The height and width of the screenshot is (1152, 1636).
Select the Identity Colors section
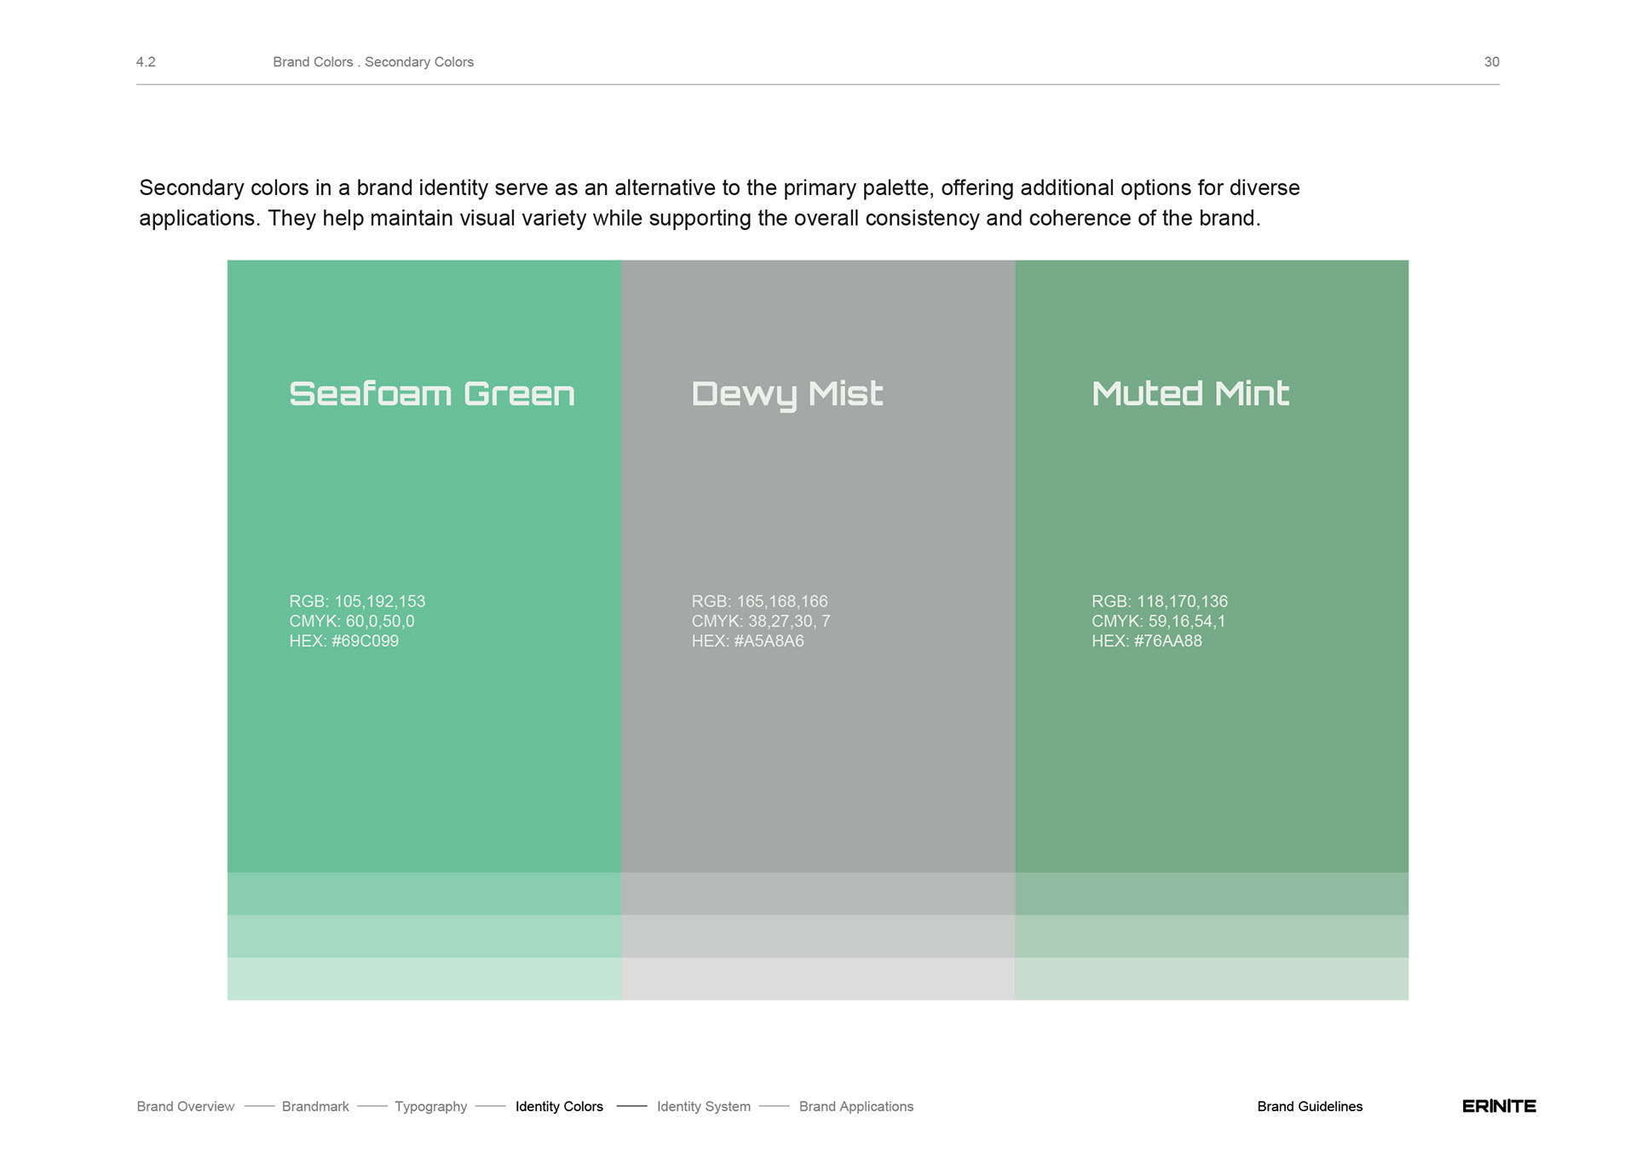pos(559,1106)
